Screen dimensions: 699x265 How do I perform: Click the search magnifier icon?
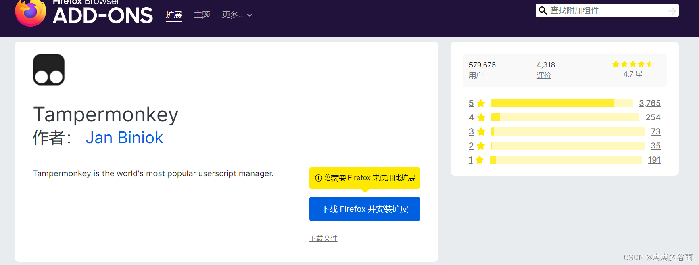(543, 10)
